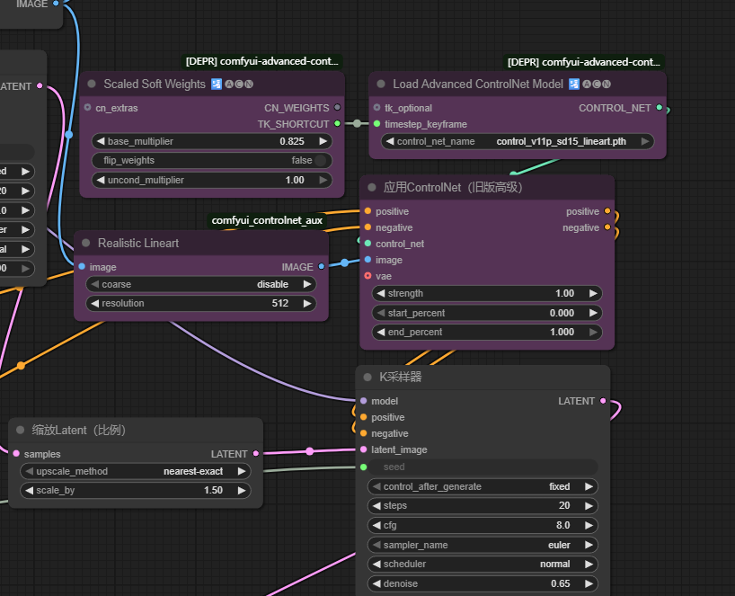Click the LATENT output port on K采样器
Viewport: 735px width, 596px height.
602,401
